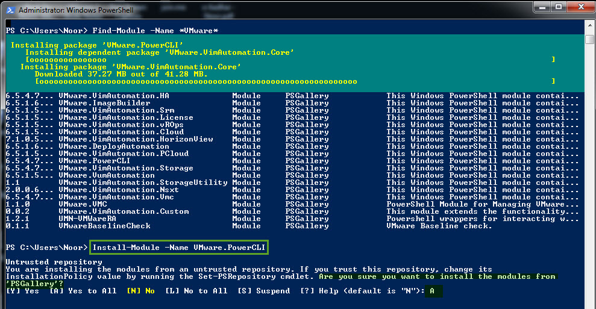Click the '[?] Help' prompt option
The height and width of the screenshot is (309, 596).
pos(319,291)
